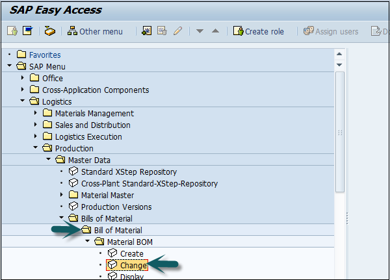Expand the Office folder node
Image resolution: width=390 pixels, height=280 pixels.
[23, 78]
